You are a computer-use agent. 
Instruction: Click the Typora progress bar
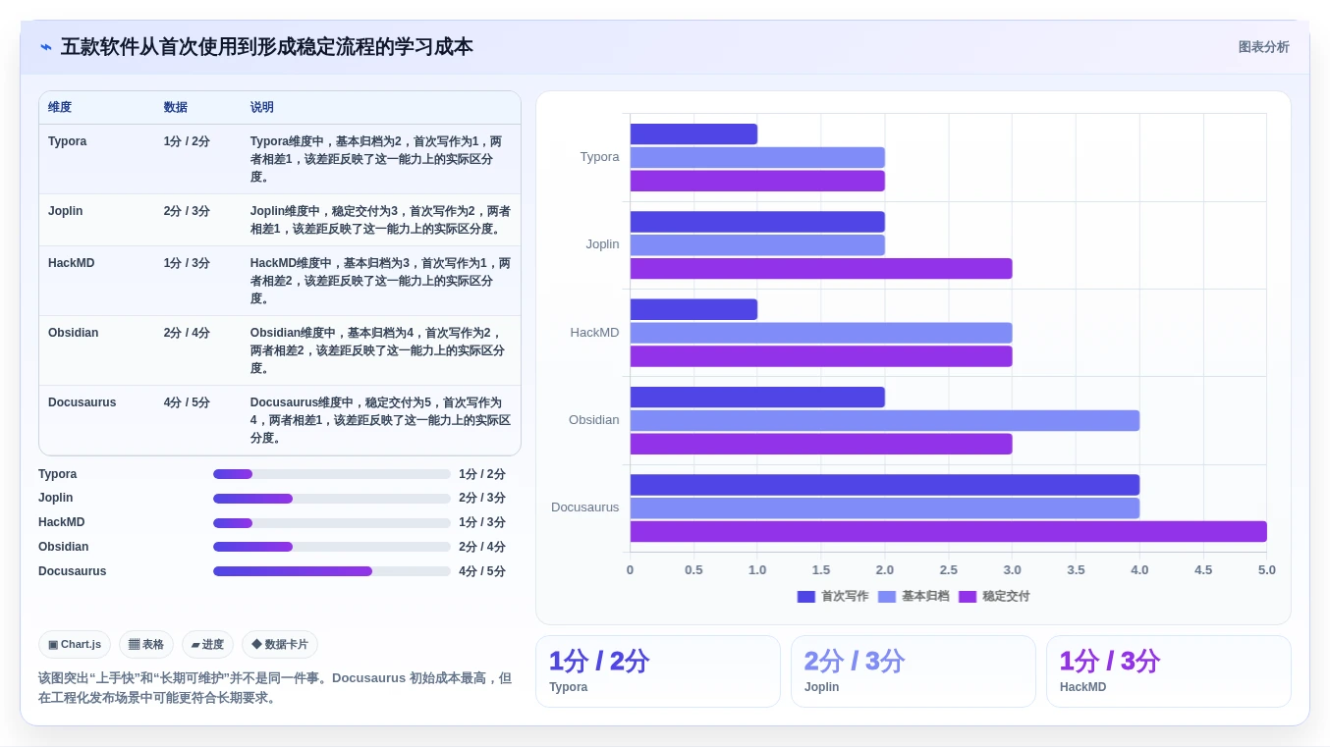click(332, 474)
